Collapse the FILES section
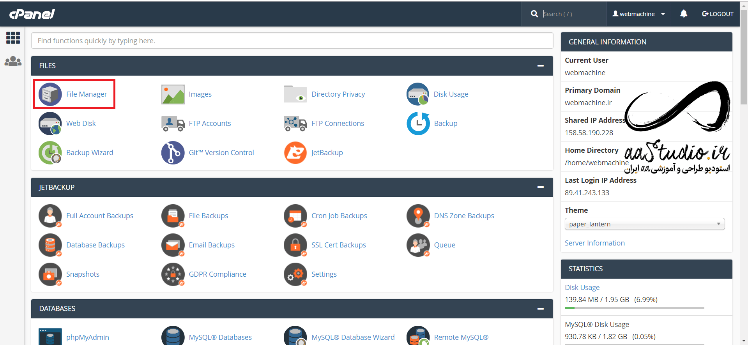748x348 pixels. [541, 66]
